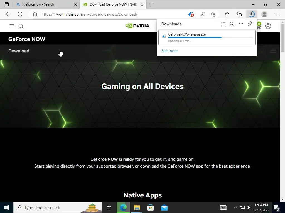Click the Microsoft Edge taskbar icon
This screenshot has width=285, height=213.
[123, 207]
